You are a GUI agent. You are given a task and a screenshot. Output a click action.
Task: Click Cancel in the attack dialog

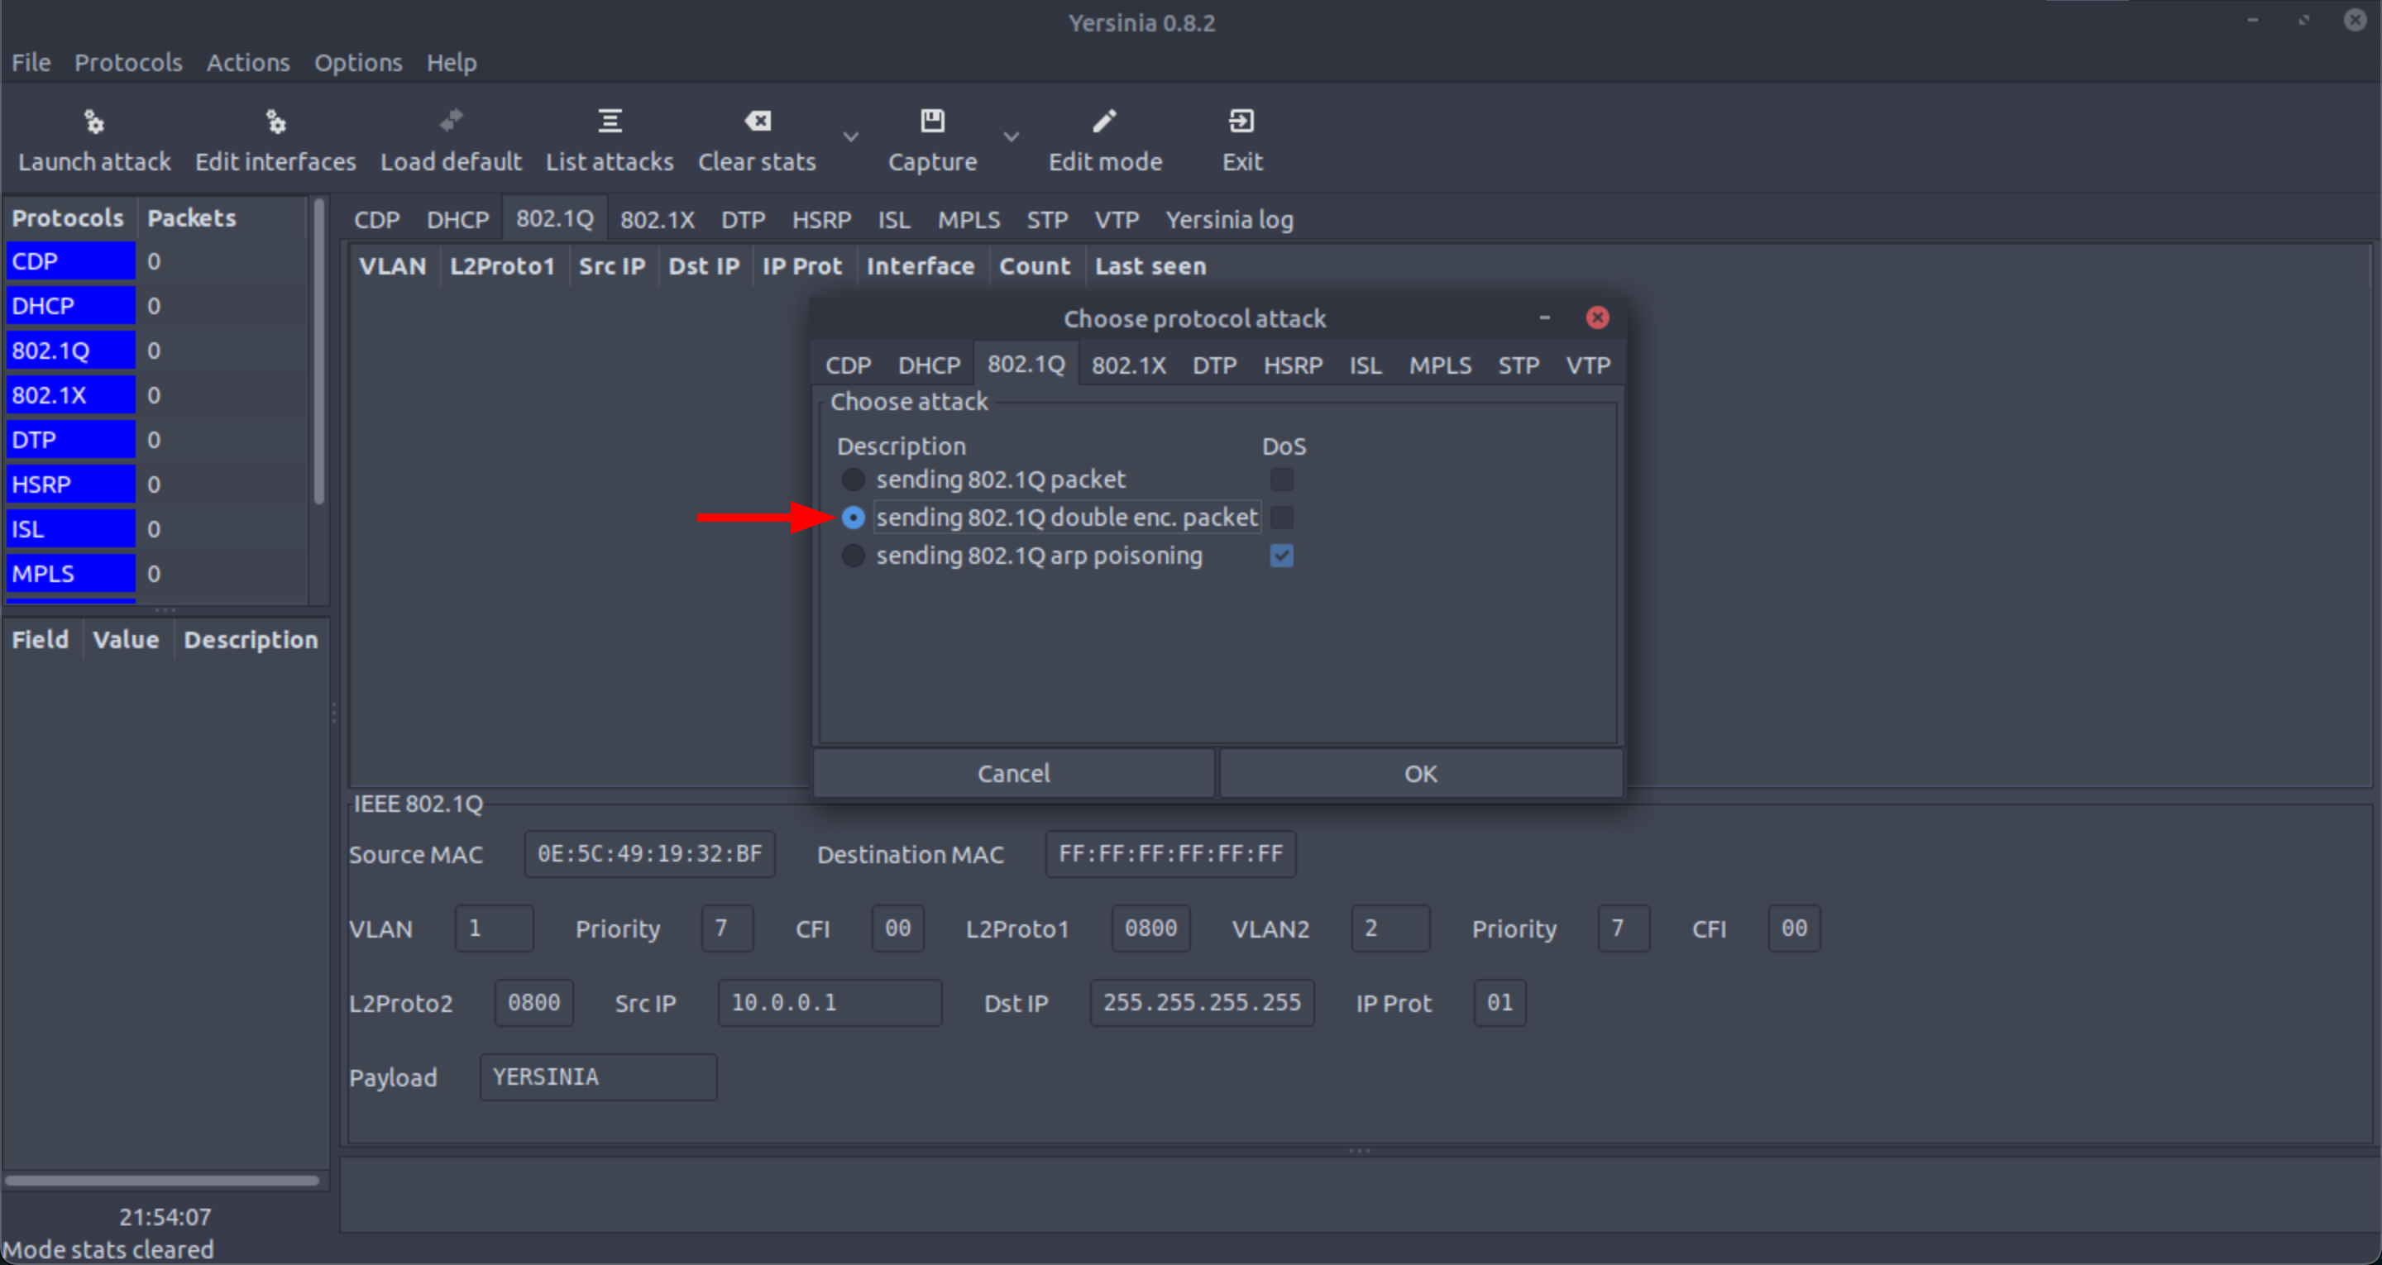[x=1013, y=773]
